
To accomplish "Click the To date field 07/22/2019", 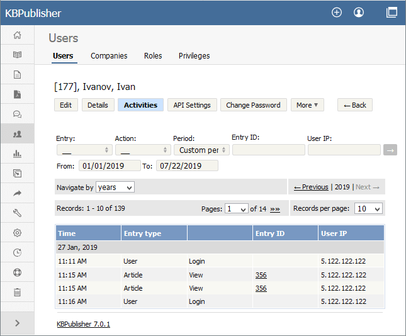I will point(187,165).
